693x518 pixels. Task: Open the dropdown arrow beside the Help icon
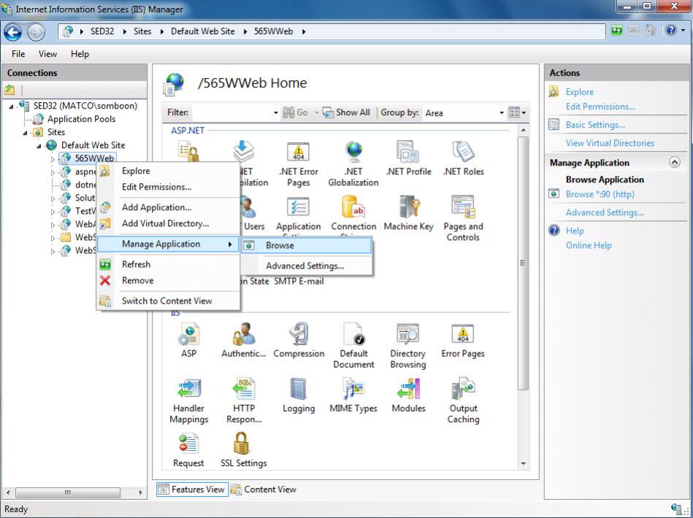[x=684, y=31]
